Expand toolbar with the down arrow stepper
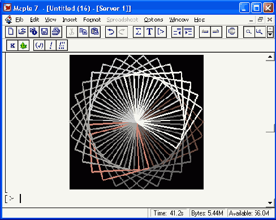The image size is (276, 220). coord(270,34)
